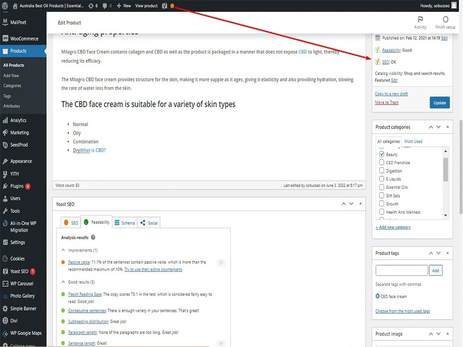The height and width of the screenshot is (347, 463).
Task: Click the Yoast icon in the admin bar
Action: (x=165, y=6)
